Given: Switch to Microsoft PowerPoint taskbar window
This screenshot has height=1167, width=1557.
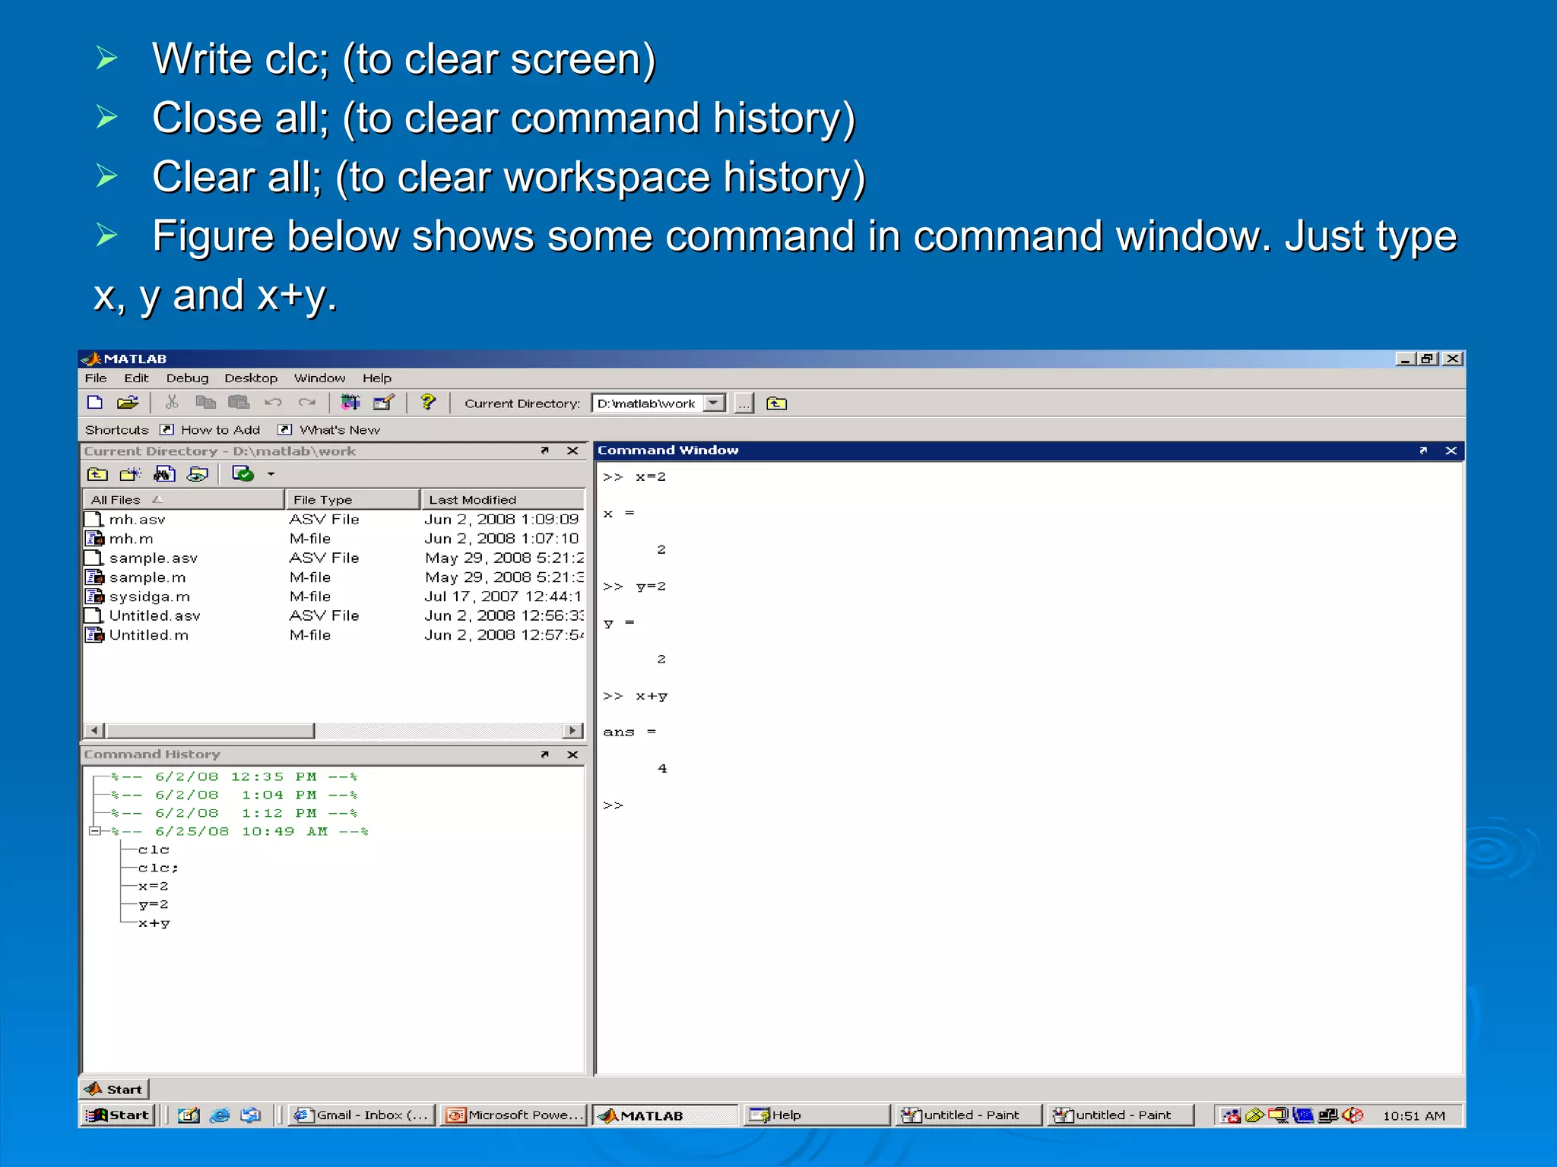Looking at the screenshot, I should pos(515,1115).
